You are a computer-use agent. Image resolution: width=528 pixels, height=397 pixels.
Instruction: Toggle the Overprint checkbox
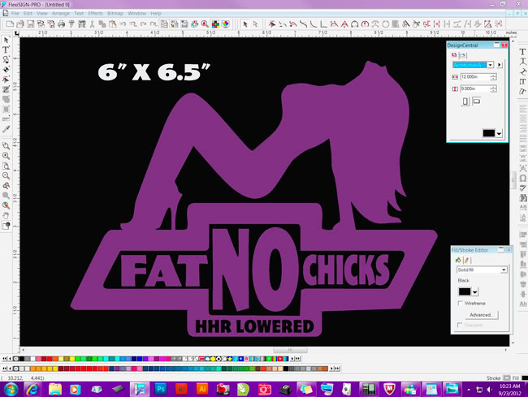[460, 325]
